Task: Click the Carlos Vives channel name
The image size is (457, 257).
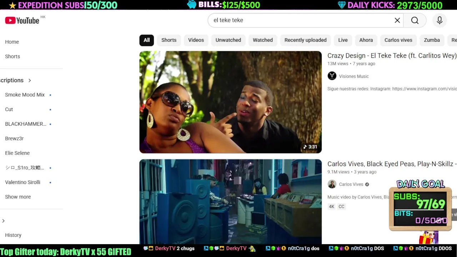Action: click(351, 185)
